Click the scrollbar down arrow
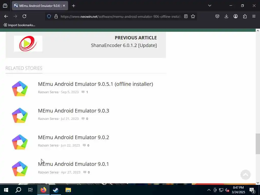Screen dimensions: 260x195 tap(258, 183)
